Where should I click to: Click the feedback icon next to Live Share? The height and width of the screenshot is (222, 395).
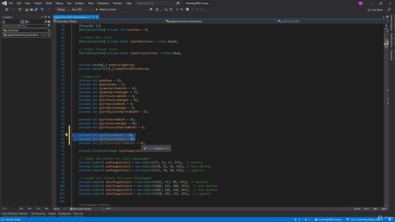pos(389,10)
